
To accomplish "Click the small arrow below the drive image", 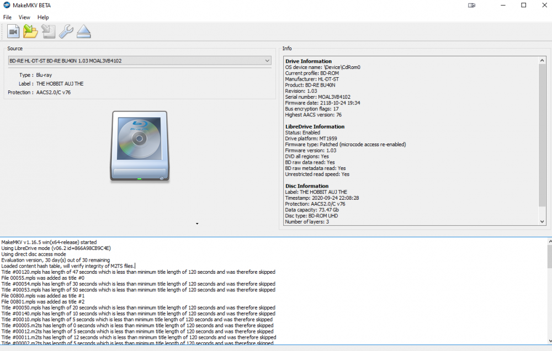I will 197,224.
